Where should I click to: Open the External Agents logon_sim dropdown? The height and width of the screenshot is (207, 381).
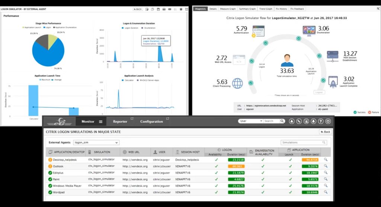96,142
